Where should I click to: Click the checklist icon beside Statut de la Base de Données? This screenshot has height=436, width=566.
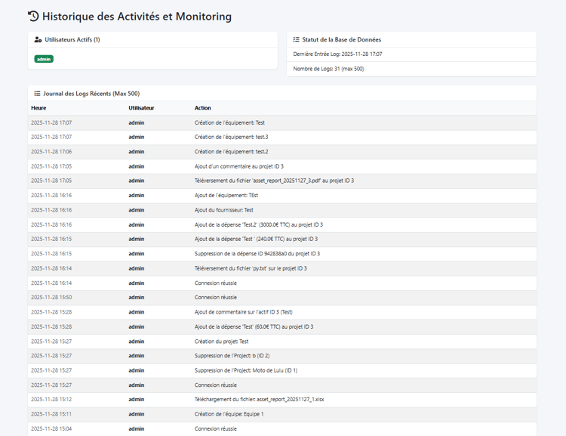[x=297, y=39]
